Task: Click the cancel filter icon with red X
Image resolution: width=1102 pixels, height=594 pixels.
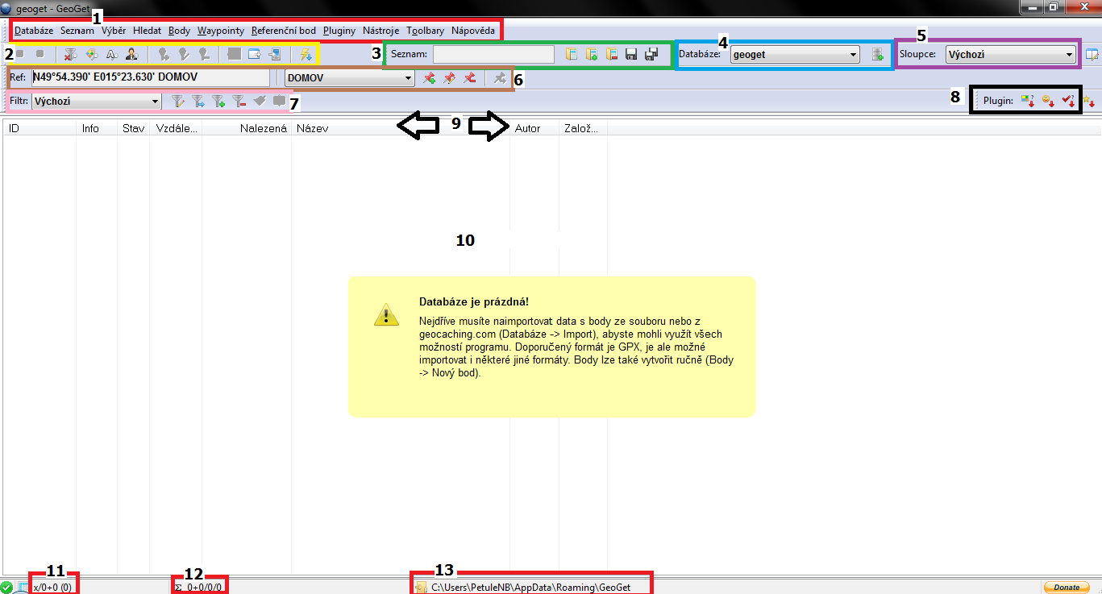Action: pos(71,54)
